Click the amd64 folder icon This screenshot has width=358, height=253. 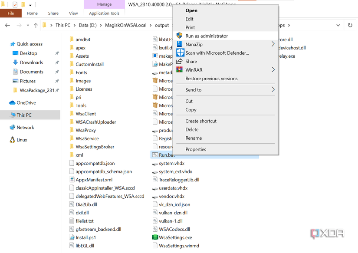pyautogui.click(x=72, y=39)
